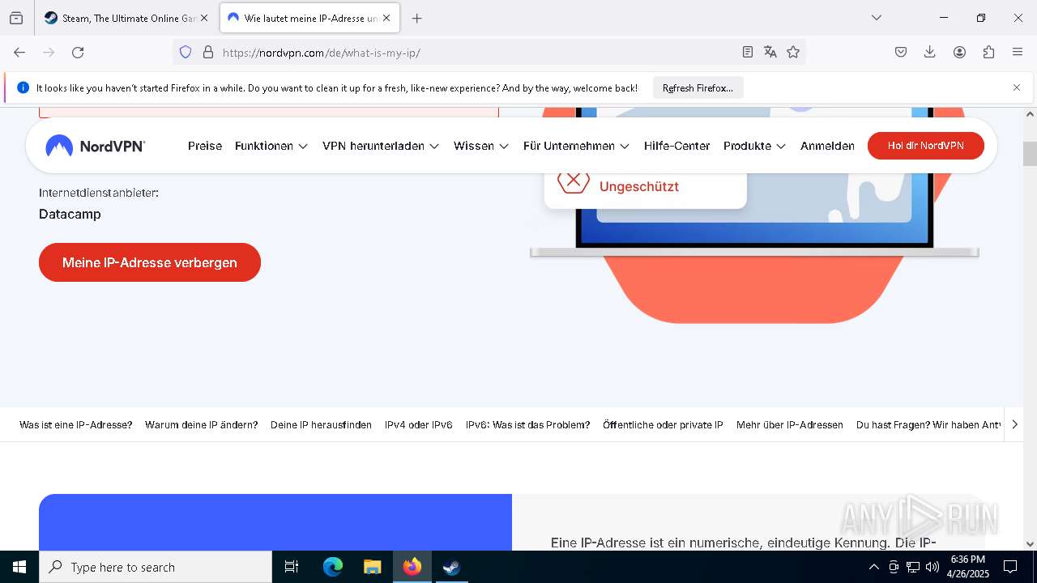Viewport: 1037px width, 583px height.
Task: Go back to previous page
Action: [19, 52]
